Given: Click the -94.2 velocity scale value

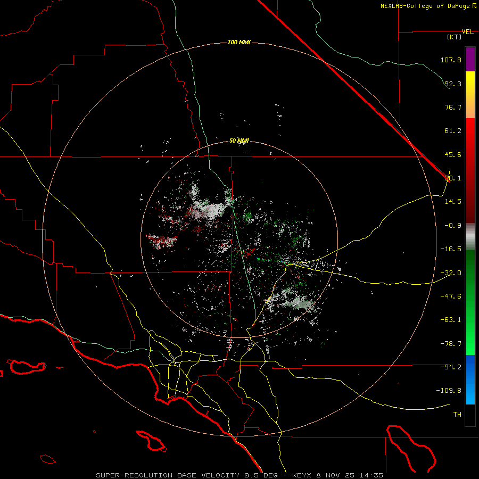Looking at the screenshot, I should (451, 367).
